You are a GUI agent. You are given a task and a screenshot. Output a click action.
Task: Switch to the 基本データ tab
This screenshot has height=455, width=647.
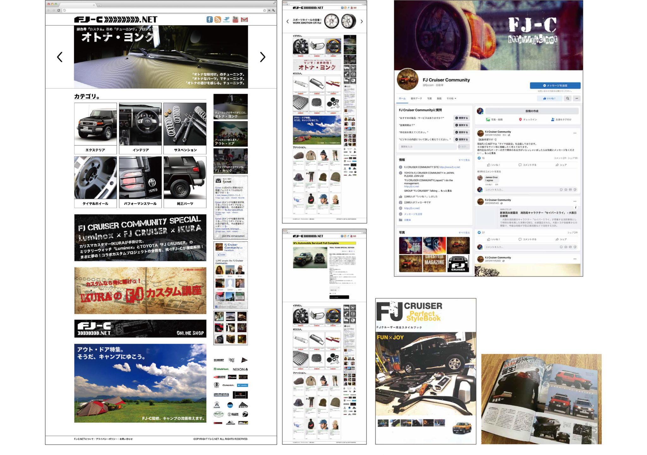click(x=416, y=99)
